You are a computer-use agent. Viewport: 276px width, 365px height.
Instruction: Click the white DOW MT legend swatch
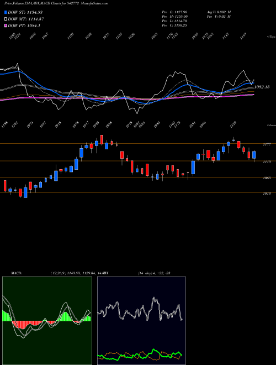tap(6, 19)
